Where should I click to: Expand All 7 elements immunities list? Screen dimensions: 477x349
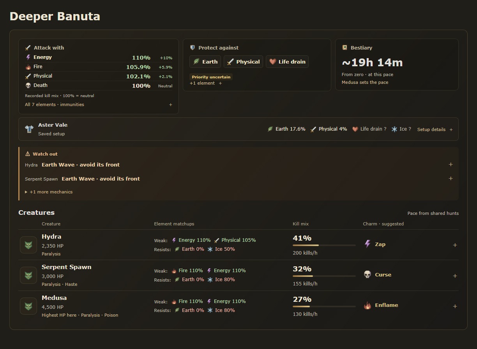99,105
